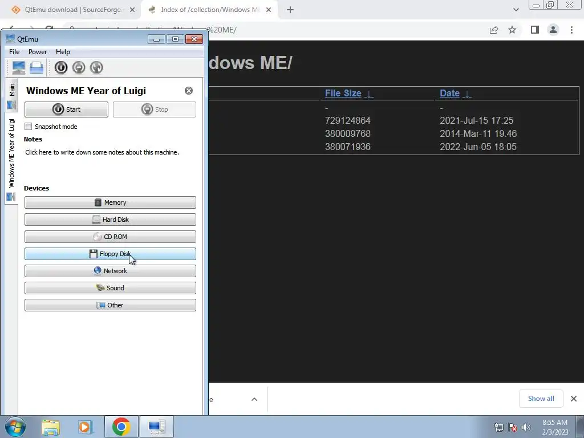Close the Windows ME Year of Luigi panel
This screenshot has height=438, width=584.
189,91
